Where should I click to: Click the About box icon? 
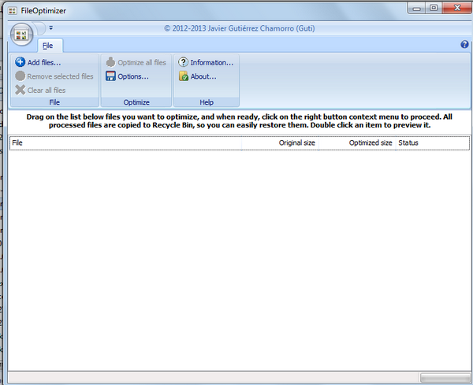tap(184, 76)
